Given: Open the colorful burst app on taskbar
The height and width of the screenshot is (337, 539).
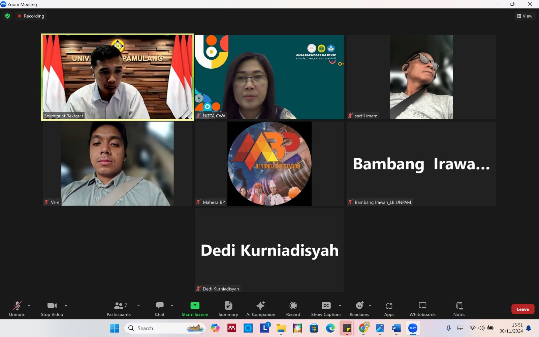Looking at the screenshot, I should click(297, 328).
